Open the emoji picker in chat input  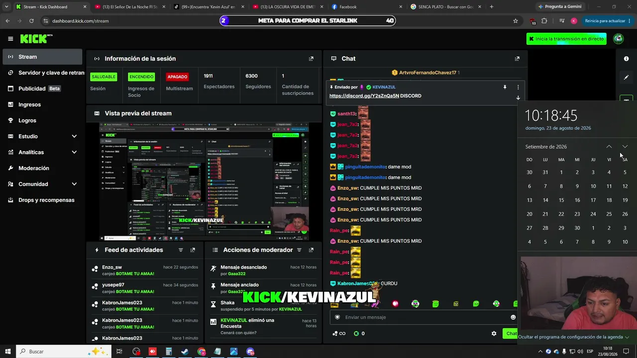pyautogui.click(x=513, y=317)
